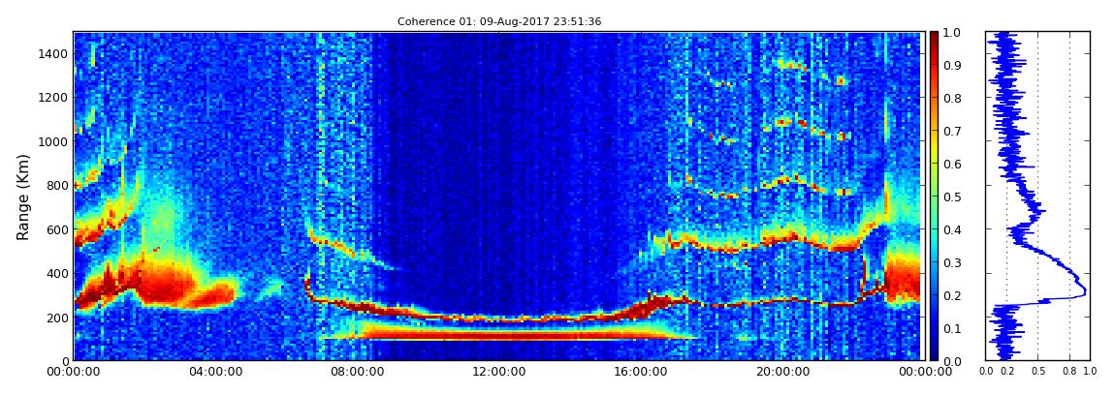
Task: Click the colorbar 1.0 value label
Action: (954, 33)
